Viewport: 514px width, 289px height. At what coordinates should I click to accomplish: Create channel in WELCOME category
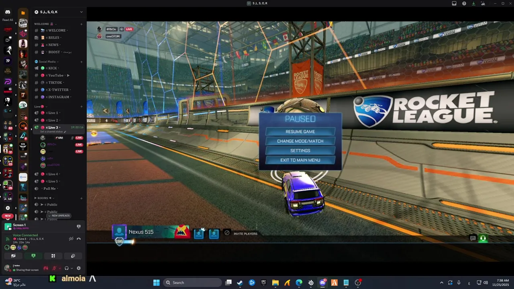point(81,24)
